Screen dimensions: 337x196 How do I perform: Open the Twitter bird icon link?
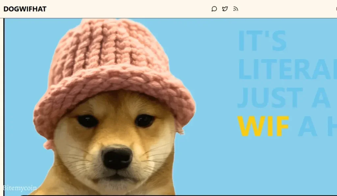pos(225,9)
